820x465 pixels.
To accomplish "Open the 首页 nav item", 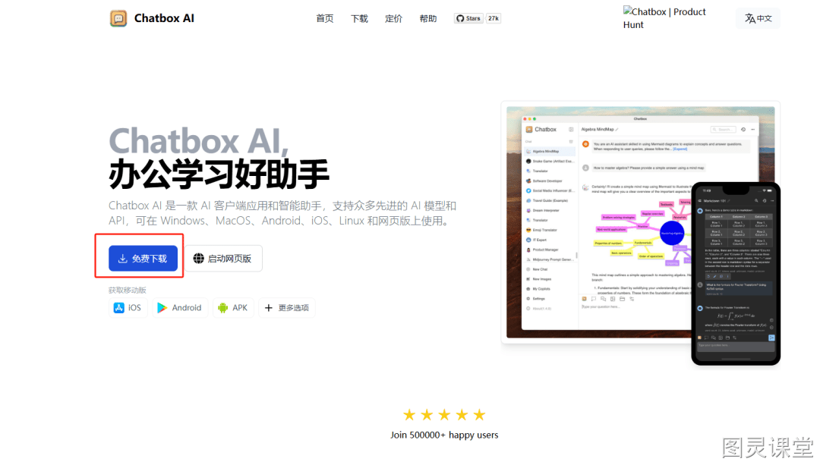I will 325,18.
